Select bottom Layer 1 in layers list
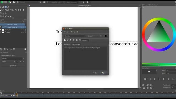 point(9,32)
